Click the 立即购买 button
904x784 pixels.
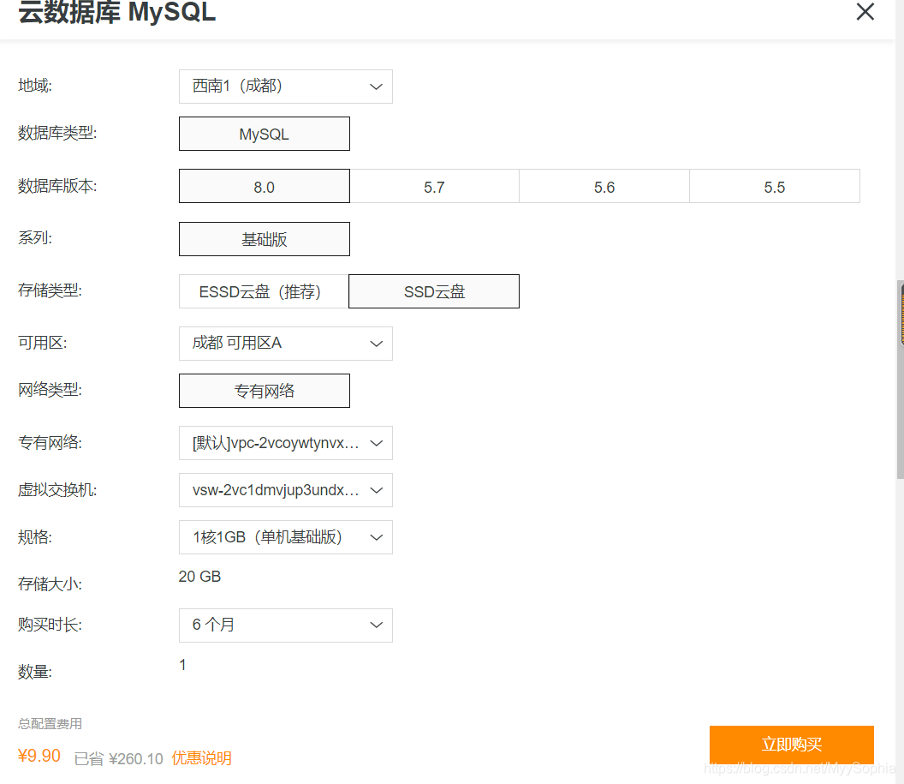click(x=792, y=745)
